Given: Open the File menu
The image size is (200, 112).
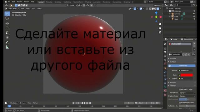Looking at the screenshot, I should click(x=9, y=2).
